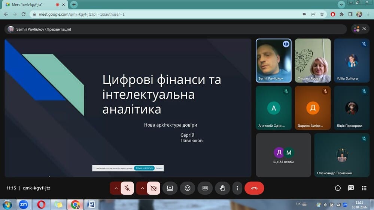Reload the Google Meet page
The height and width of the screenshot is (210, 374).
[23, 14]
